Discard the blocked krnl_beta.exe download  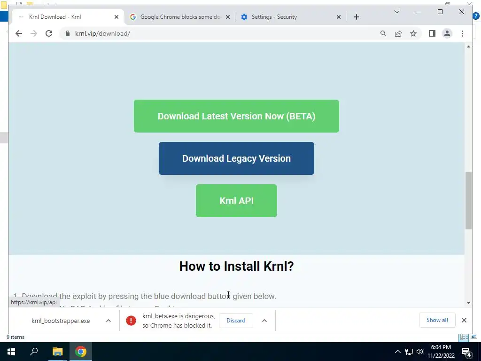[236, 321]
